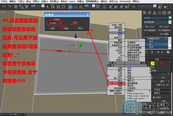Select the Select and Link tool
173x116 pixels.
click(x=16, y=7)
